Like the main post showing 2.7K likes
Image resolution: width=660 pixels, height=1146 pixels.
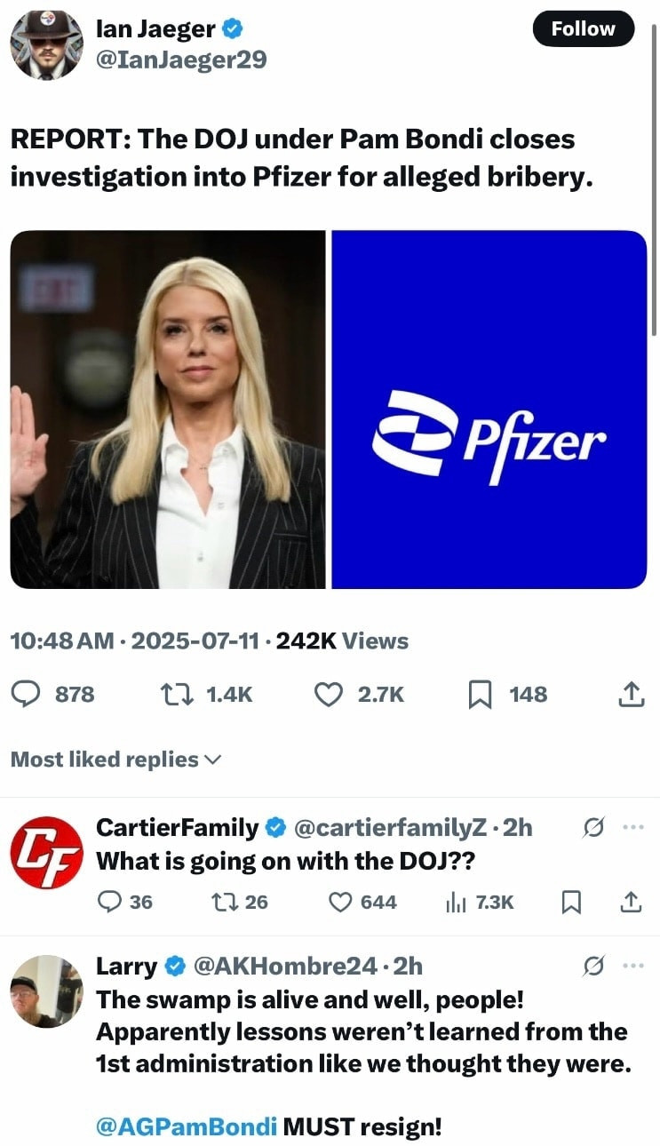tap(330, 694)
